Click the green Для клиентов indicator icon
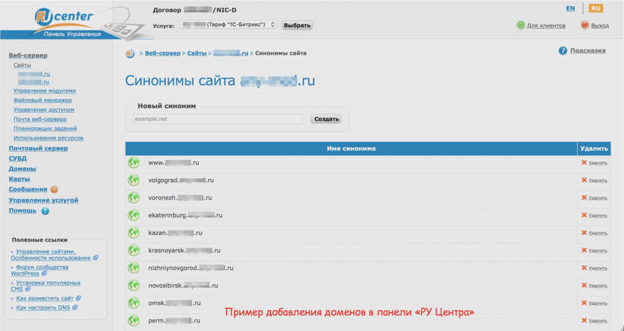 pos(520,25)
